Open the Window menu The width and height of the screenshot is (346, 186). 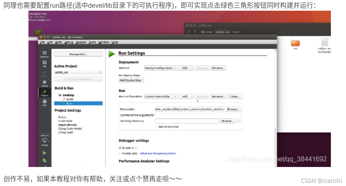pos(104,42)
